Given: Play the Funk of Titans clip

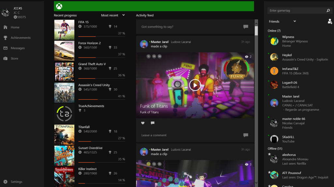Looking at the screenshot, I should (195, 85).
